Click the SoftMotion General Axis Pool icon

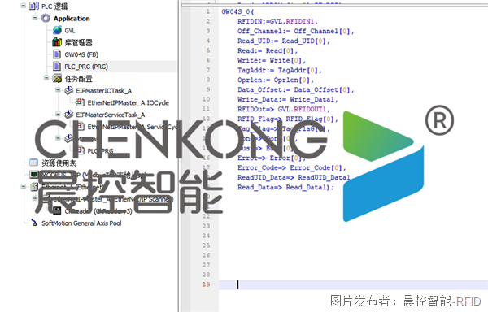pyautogui.click(x=34, y=223)
